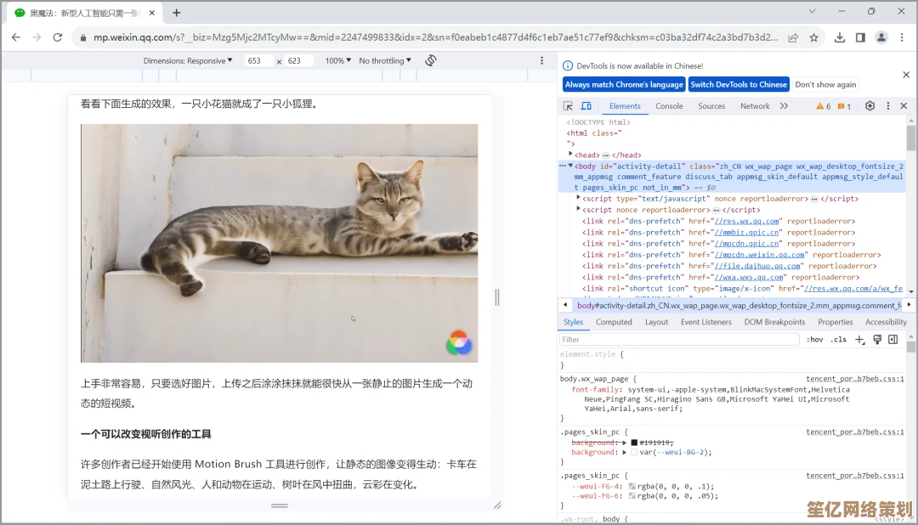Click Switch DevTools to Chinese button
This screenshot has width=918, height=525.
pyautogui.click(x=739, y=84)
